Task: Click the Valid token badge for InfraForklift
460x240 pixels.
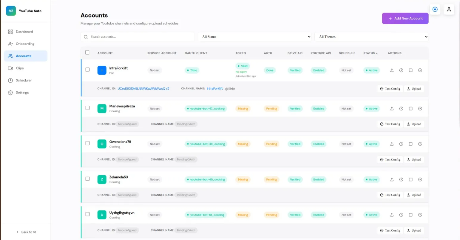Action: coord(243,66)
